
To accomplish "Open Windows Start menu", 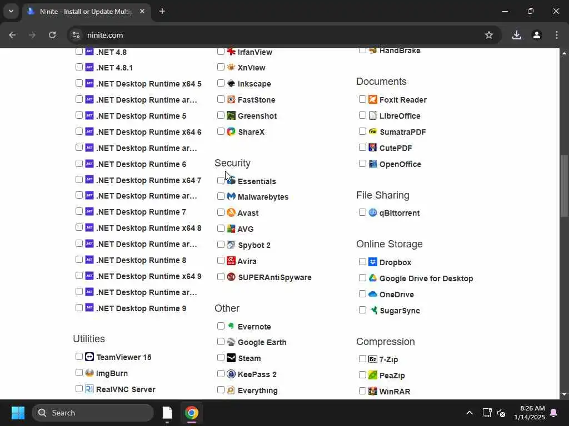I will [18, 413].
